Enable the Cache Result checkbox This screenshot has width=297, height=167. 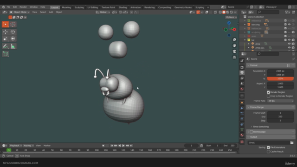(268, 152)
